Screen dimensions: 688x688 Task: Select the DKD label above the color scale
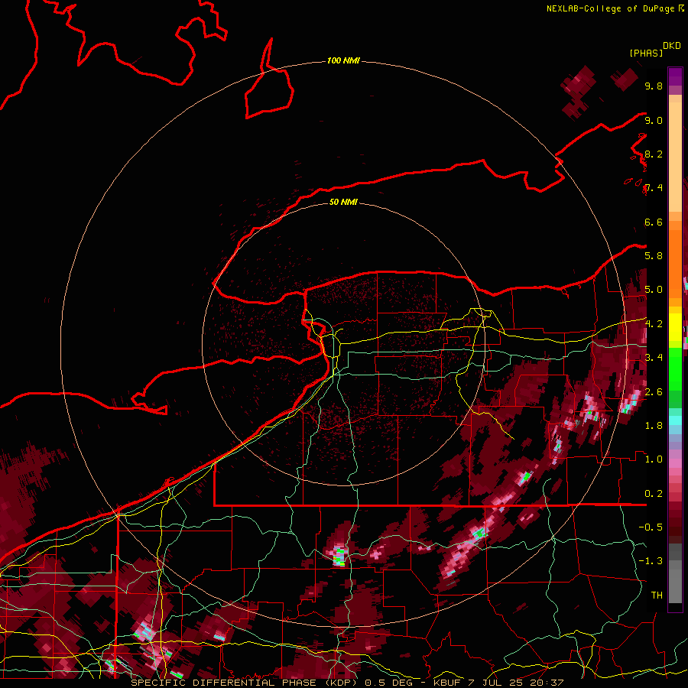(x=672, y=46)
